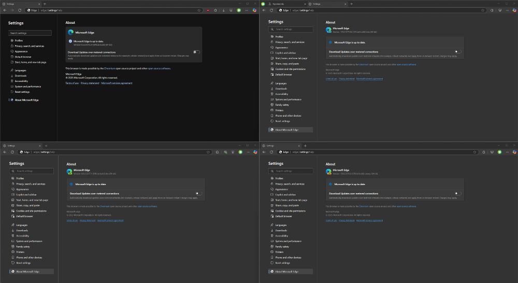Viewport: 518px width, 283px height.
Task: Open Chromium link in top-left window
Action: pos(109,68)
